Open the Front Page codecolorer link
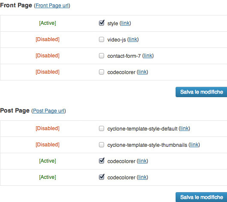This screenshot has height=202, width=227. pyautogui.click(x=143, y=72)
